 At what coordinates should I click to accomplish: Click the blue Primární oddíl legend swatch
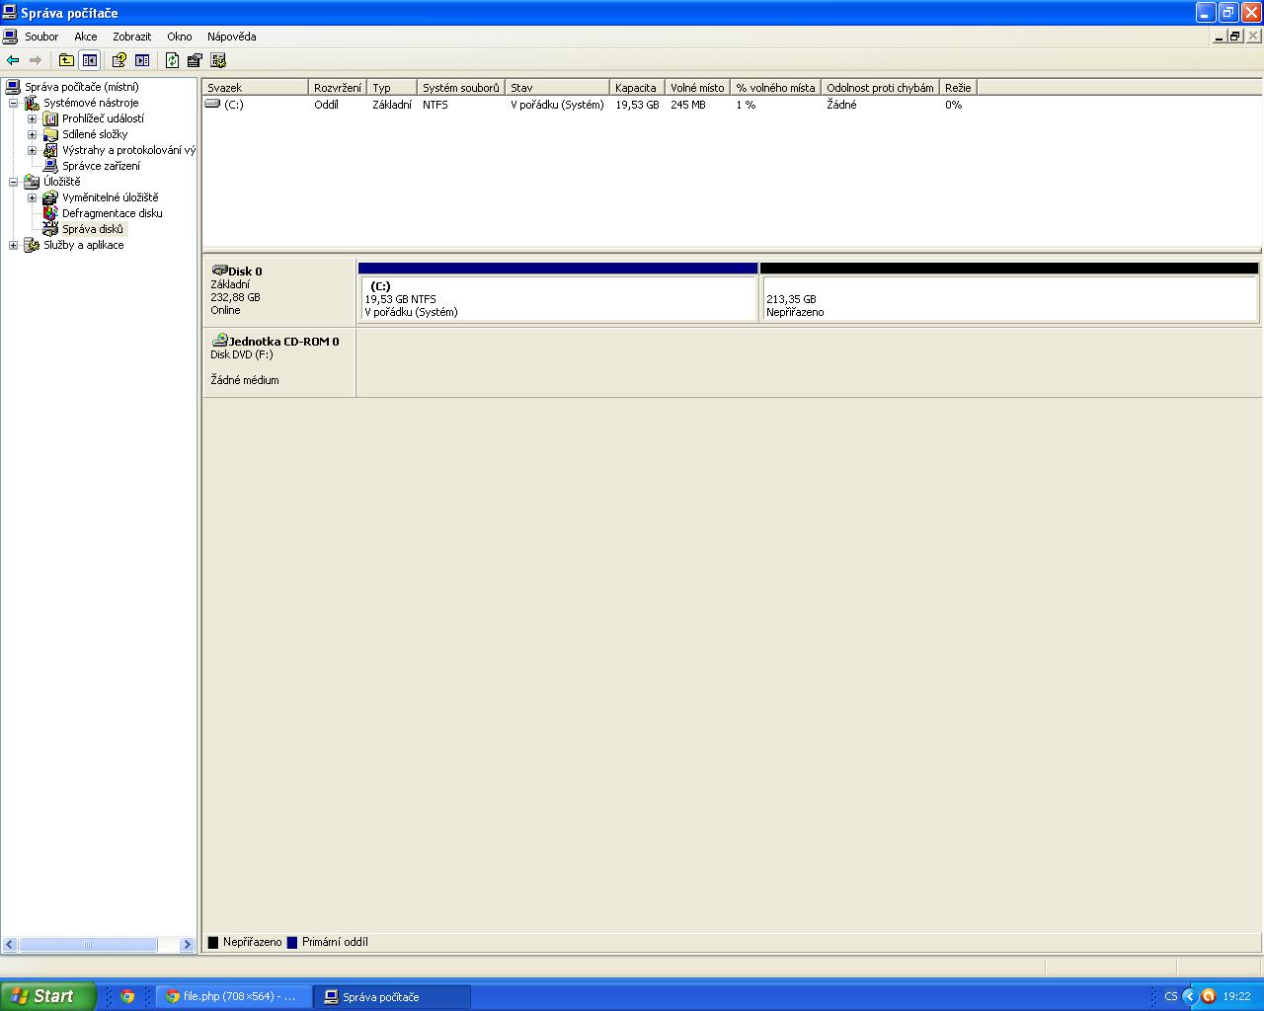[x=292, y=943]
